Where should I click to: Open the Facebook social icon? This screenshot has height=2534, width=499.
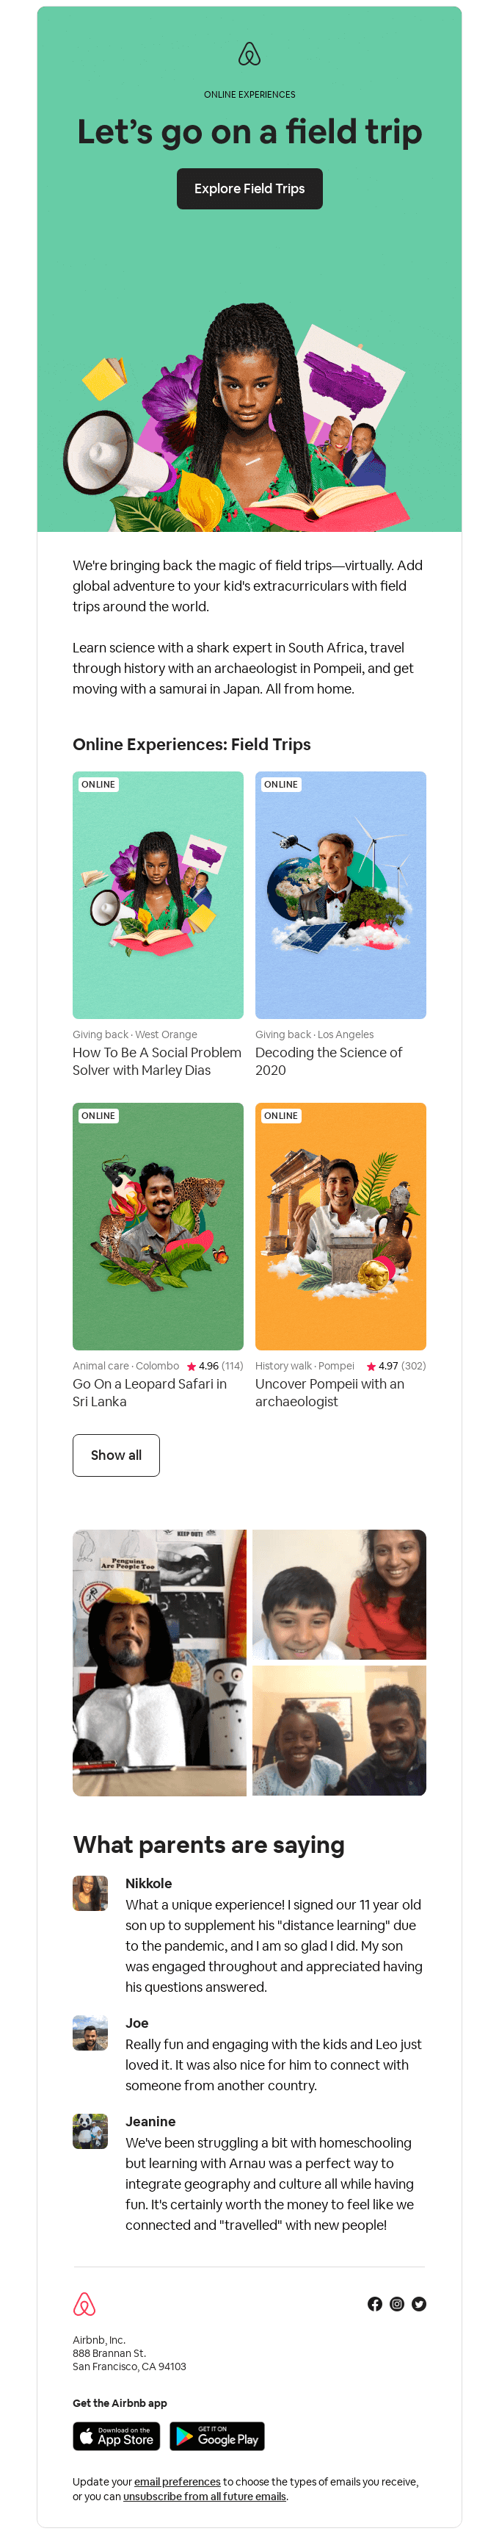click(374, 2303)
